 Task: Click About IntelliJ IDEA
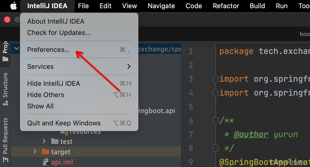pyautogui.click(x=56, y=21)
